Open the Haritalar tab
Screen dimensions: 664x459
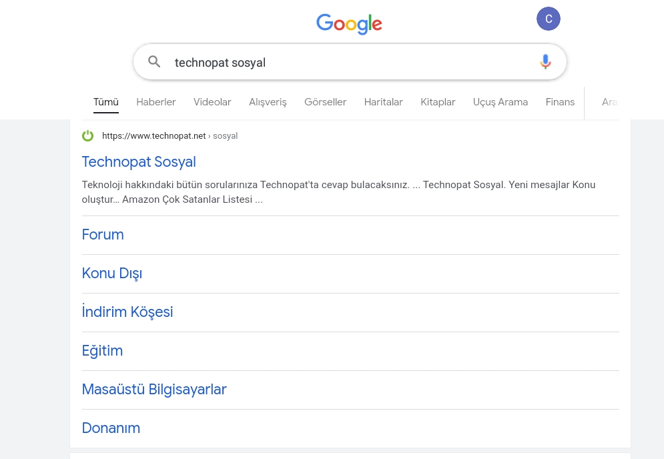point(384,102)
